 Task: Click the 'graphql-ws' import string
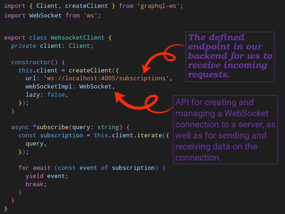160,6
